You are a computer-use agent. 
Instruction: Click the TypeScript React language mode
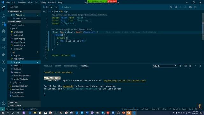pos(180,109)
